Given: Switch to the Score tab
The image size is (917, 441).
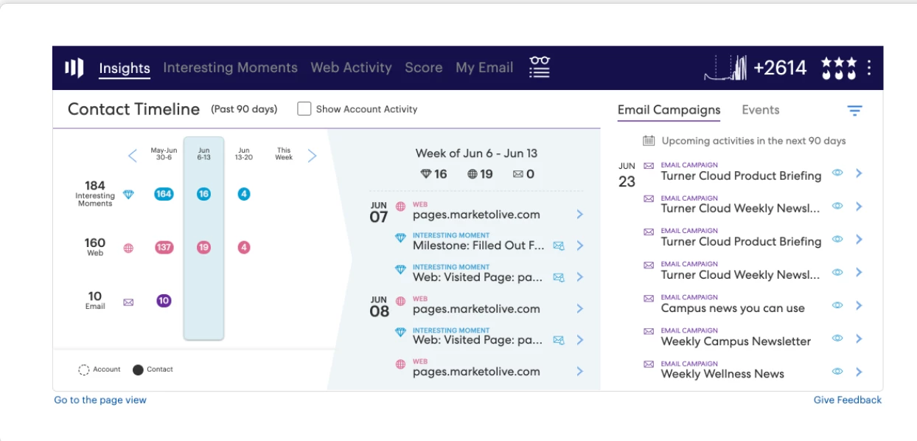Looking at the screenshot, I should point(423,67).
